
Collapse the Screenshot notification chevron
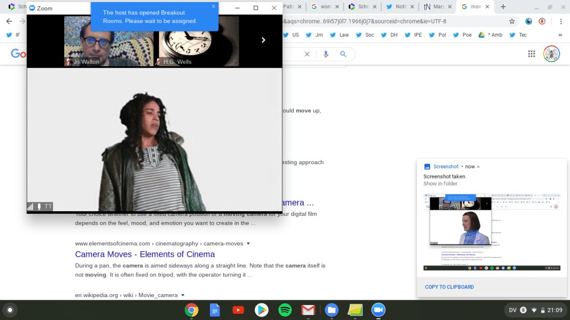(x=478, y=167)
